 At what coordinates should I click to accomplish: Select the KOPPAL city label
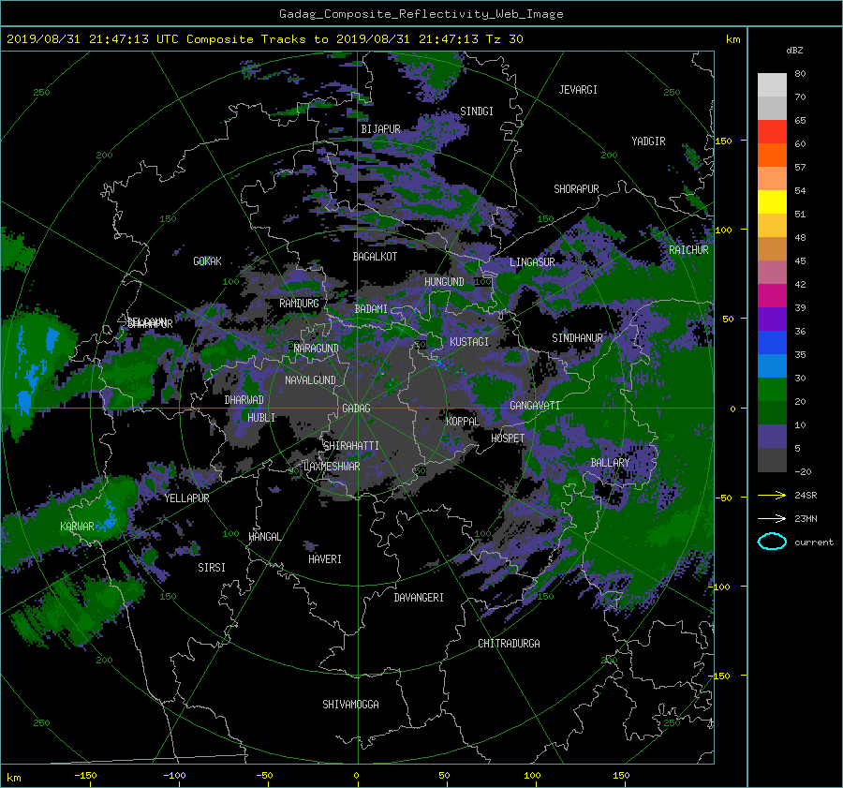pyautogui.click(x=463, y=421)
